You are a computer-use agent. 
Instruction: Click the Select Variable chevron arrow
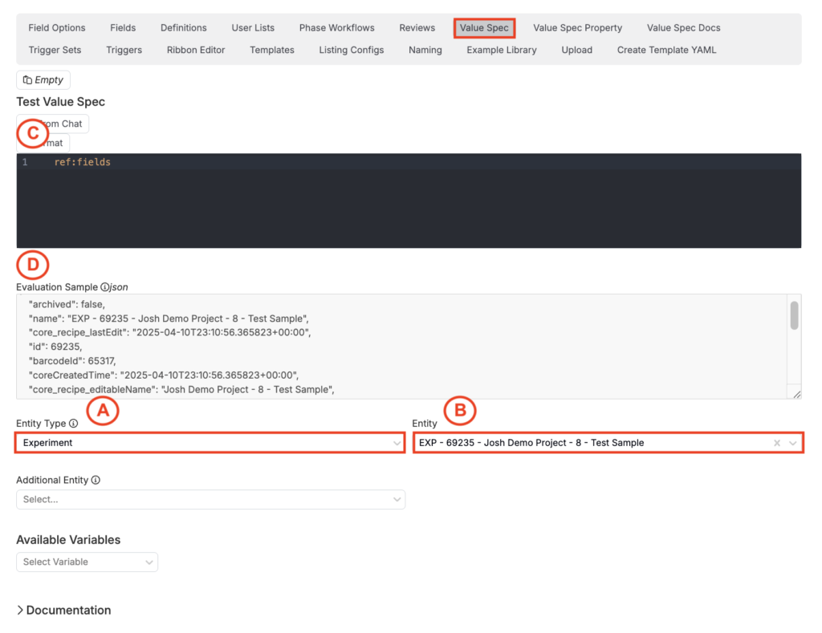point(149,562)
